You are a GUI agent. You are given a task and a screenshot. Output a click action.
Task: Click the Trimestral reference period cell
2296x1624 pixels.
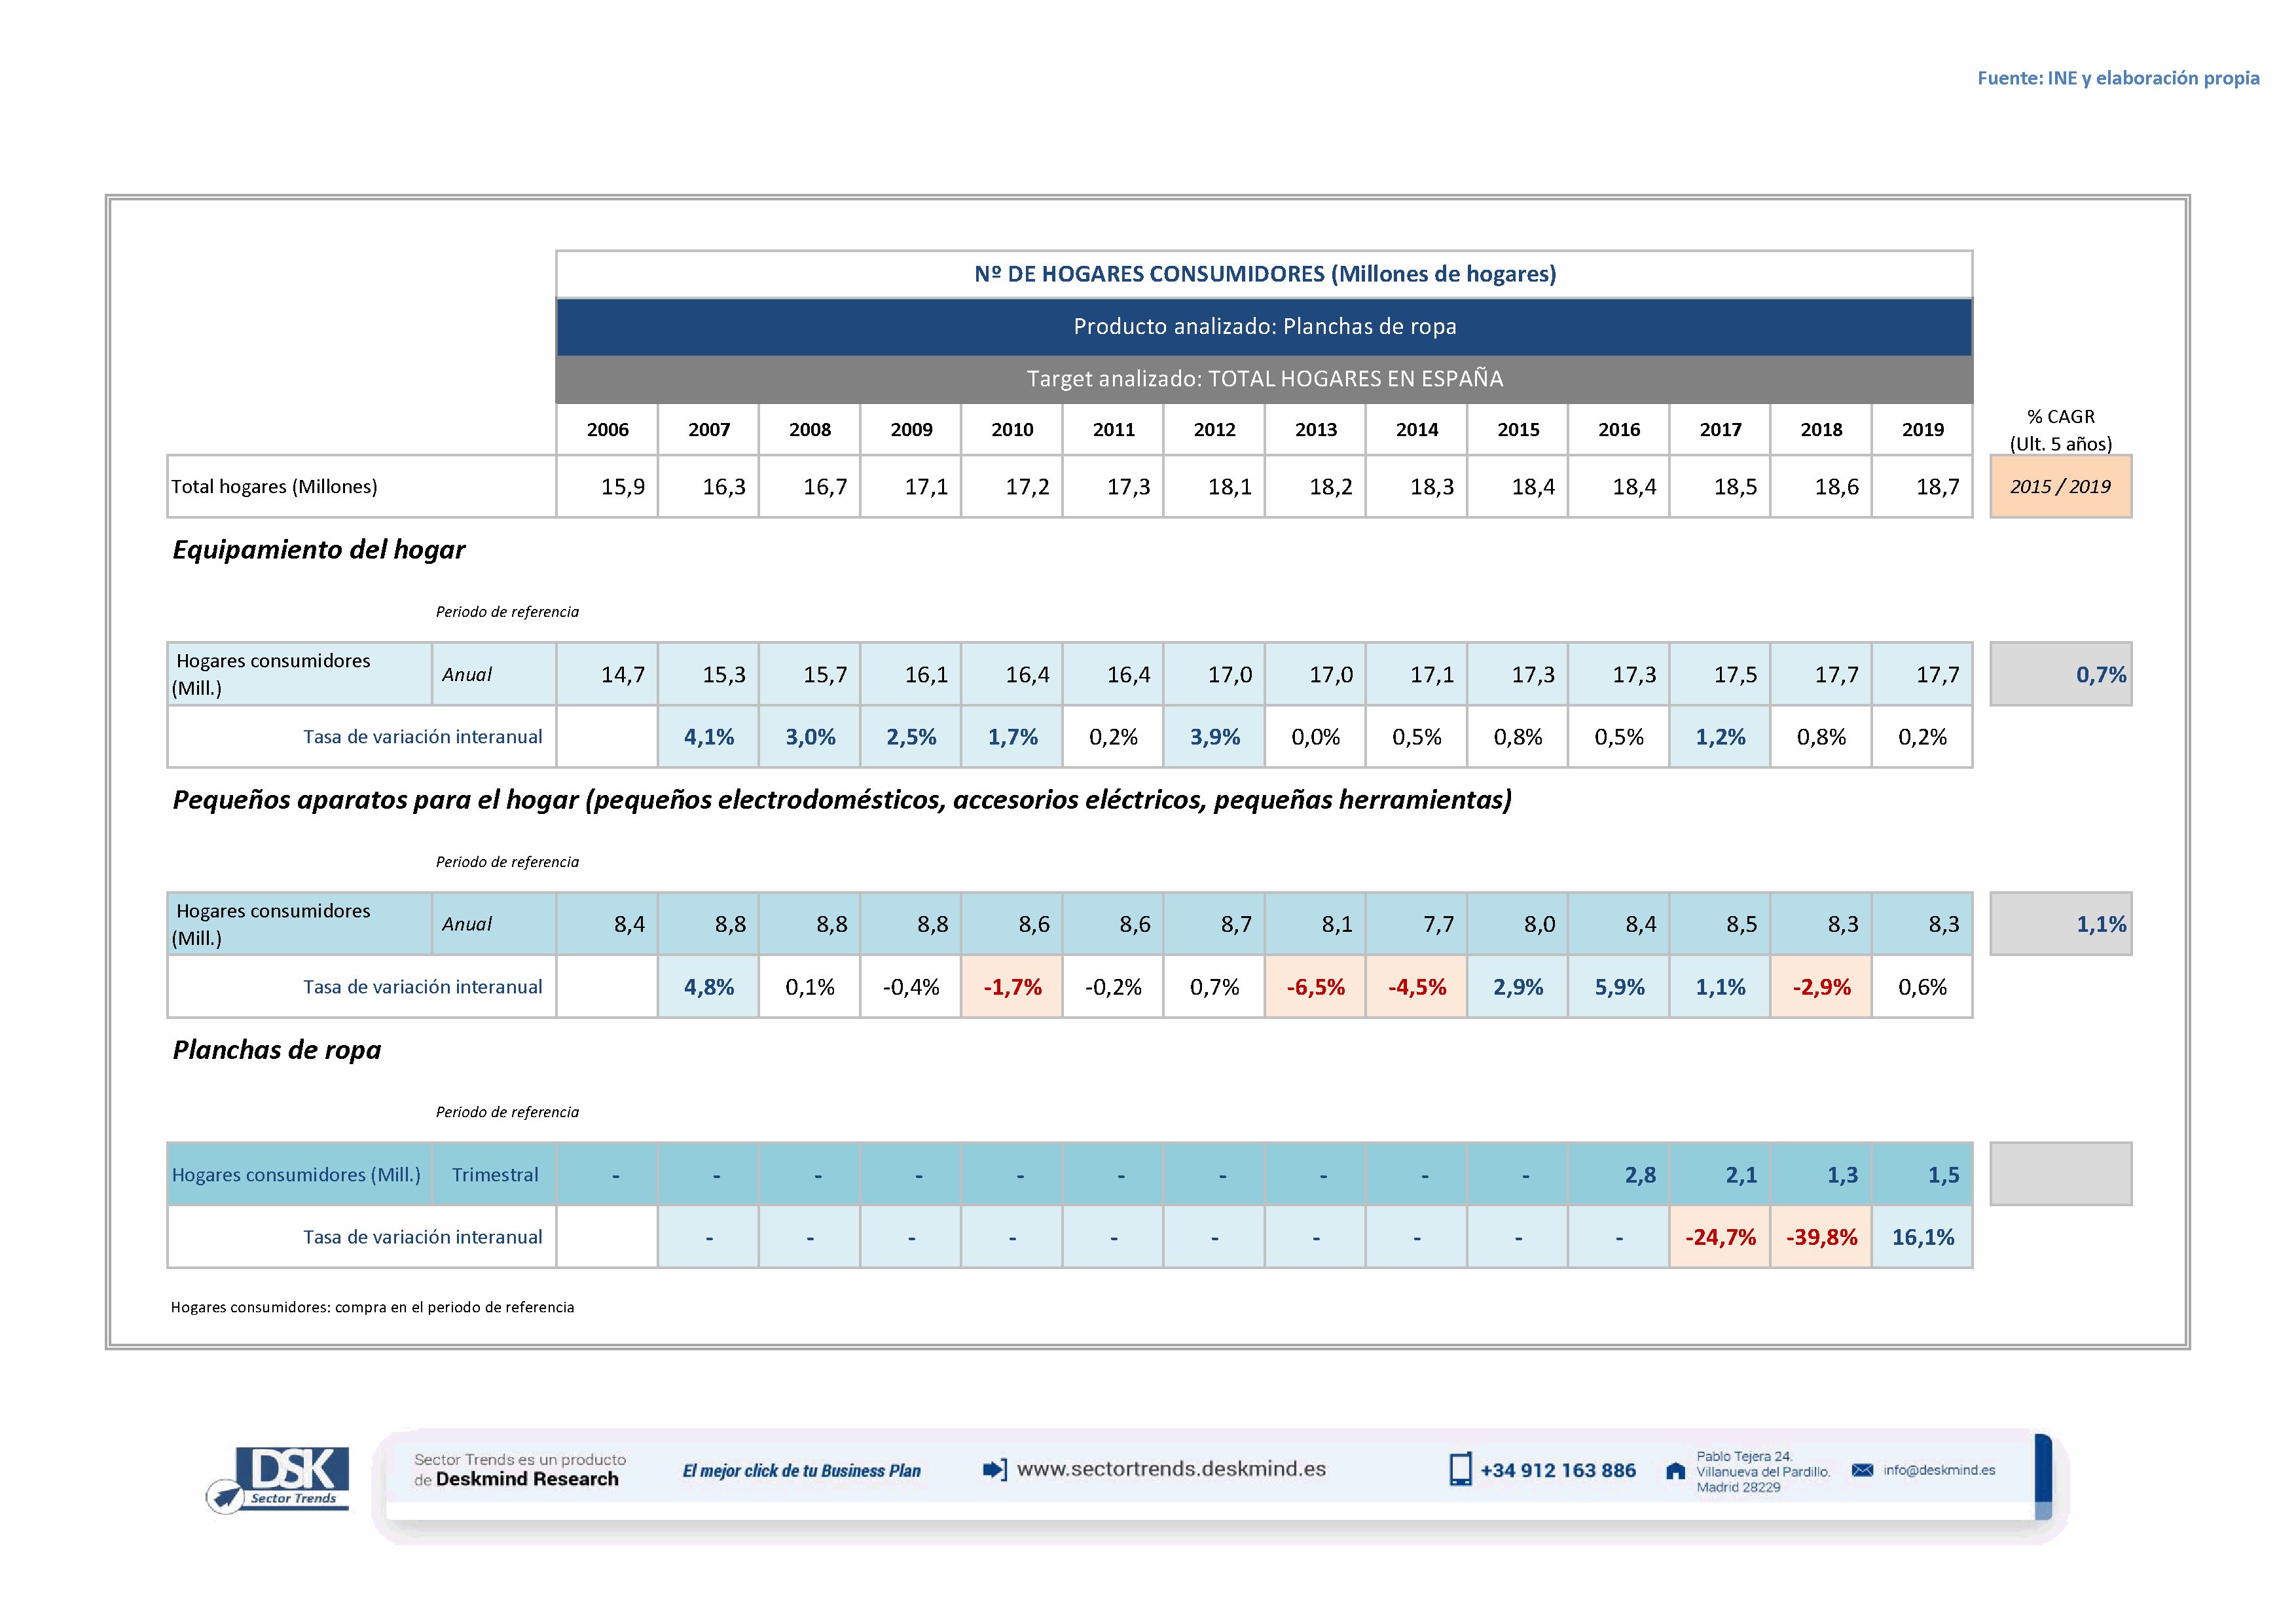(x=494, y=1175)
